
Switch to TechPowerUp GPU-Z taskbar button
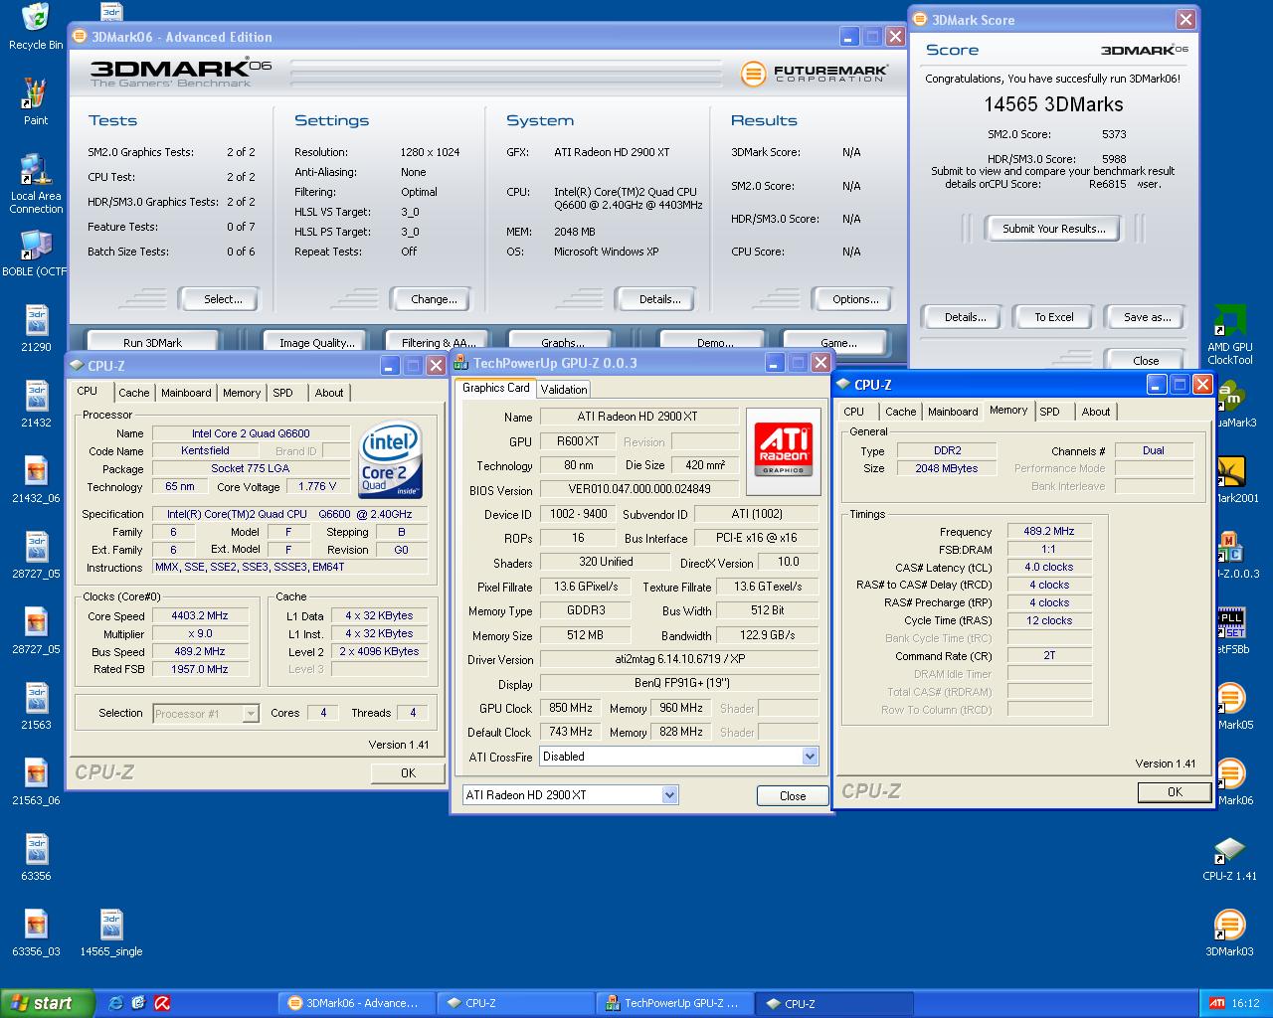coord(673,1003)
